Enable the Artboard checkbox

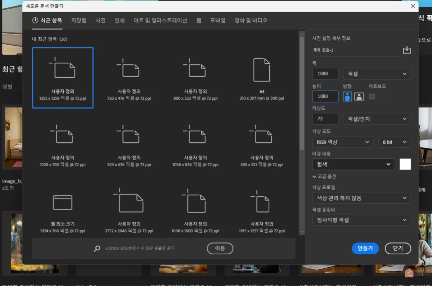click(x=372, y=96)
